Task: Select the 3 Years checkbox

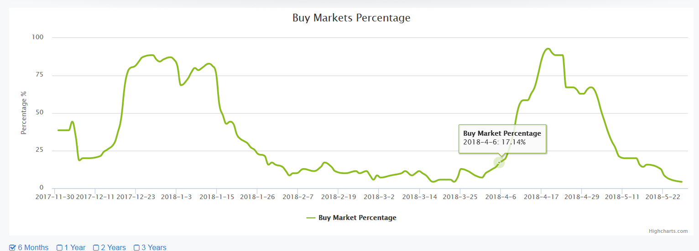Action: coord(137,248)
